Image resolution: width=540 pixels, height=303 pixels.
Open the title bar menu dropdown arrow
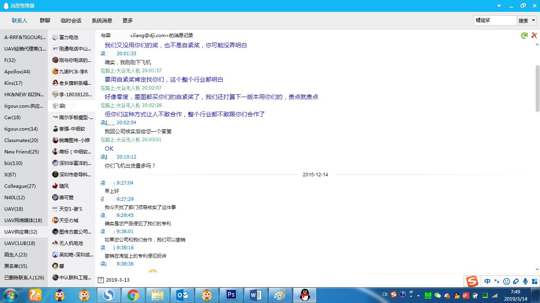499,6
